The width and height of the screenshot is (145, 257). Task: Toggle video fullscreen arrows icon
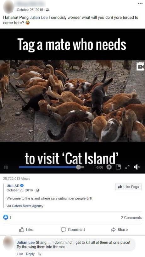[126, 167]
